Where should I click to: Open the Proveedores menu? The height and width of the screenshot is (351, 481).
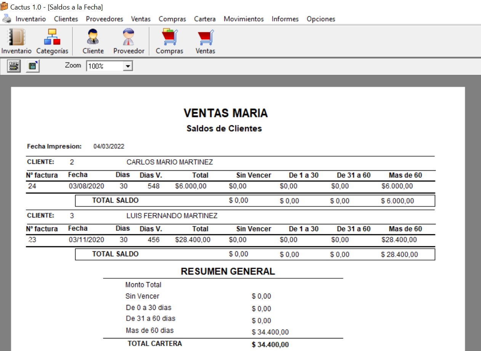point(104,19)
